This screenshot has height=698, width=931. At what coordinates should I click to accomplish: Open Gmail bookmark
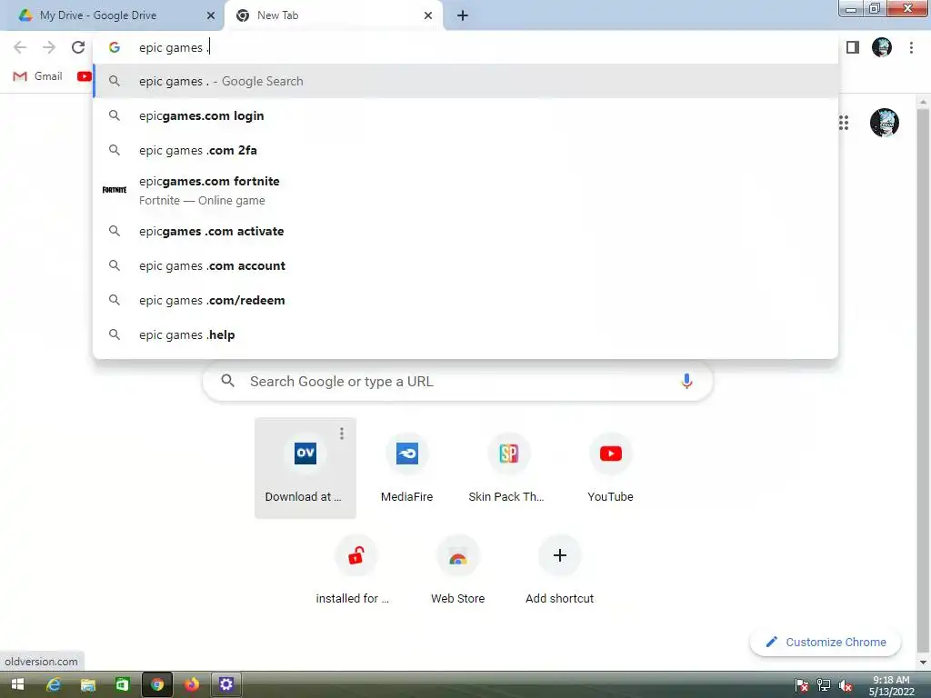(38, 76)
